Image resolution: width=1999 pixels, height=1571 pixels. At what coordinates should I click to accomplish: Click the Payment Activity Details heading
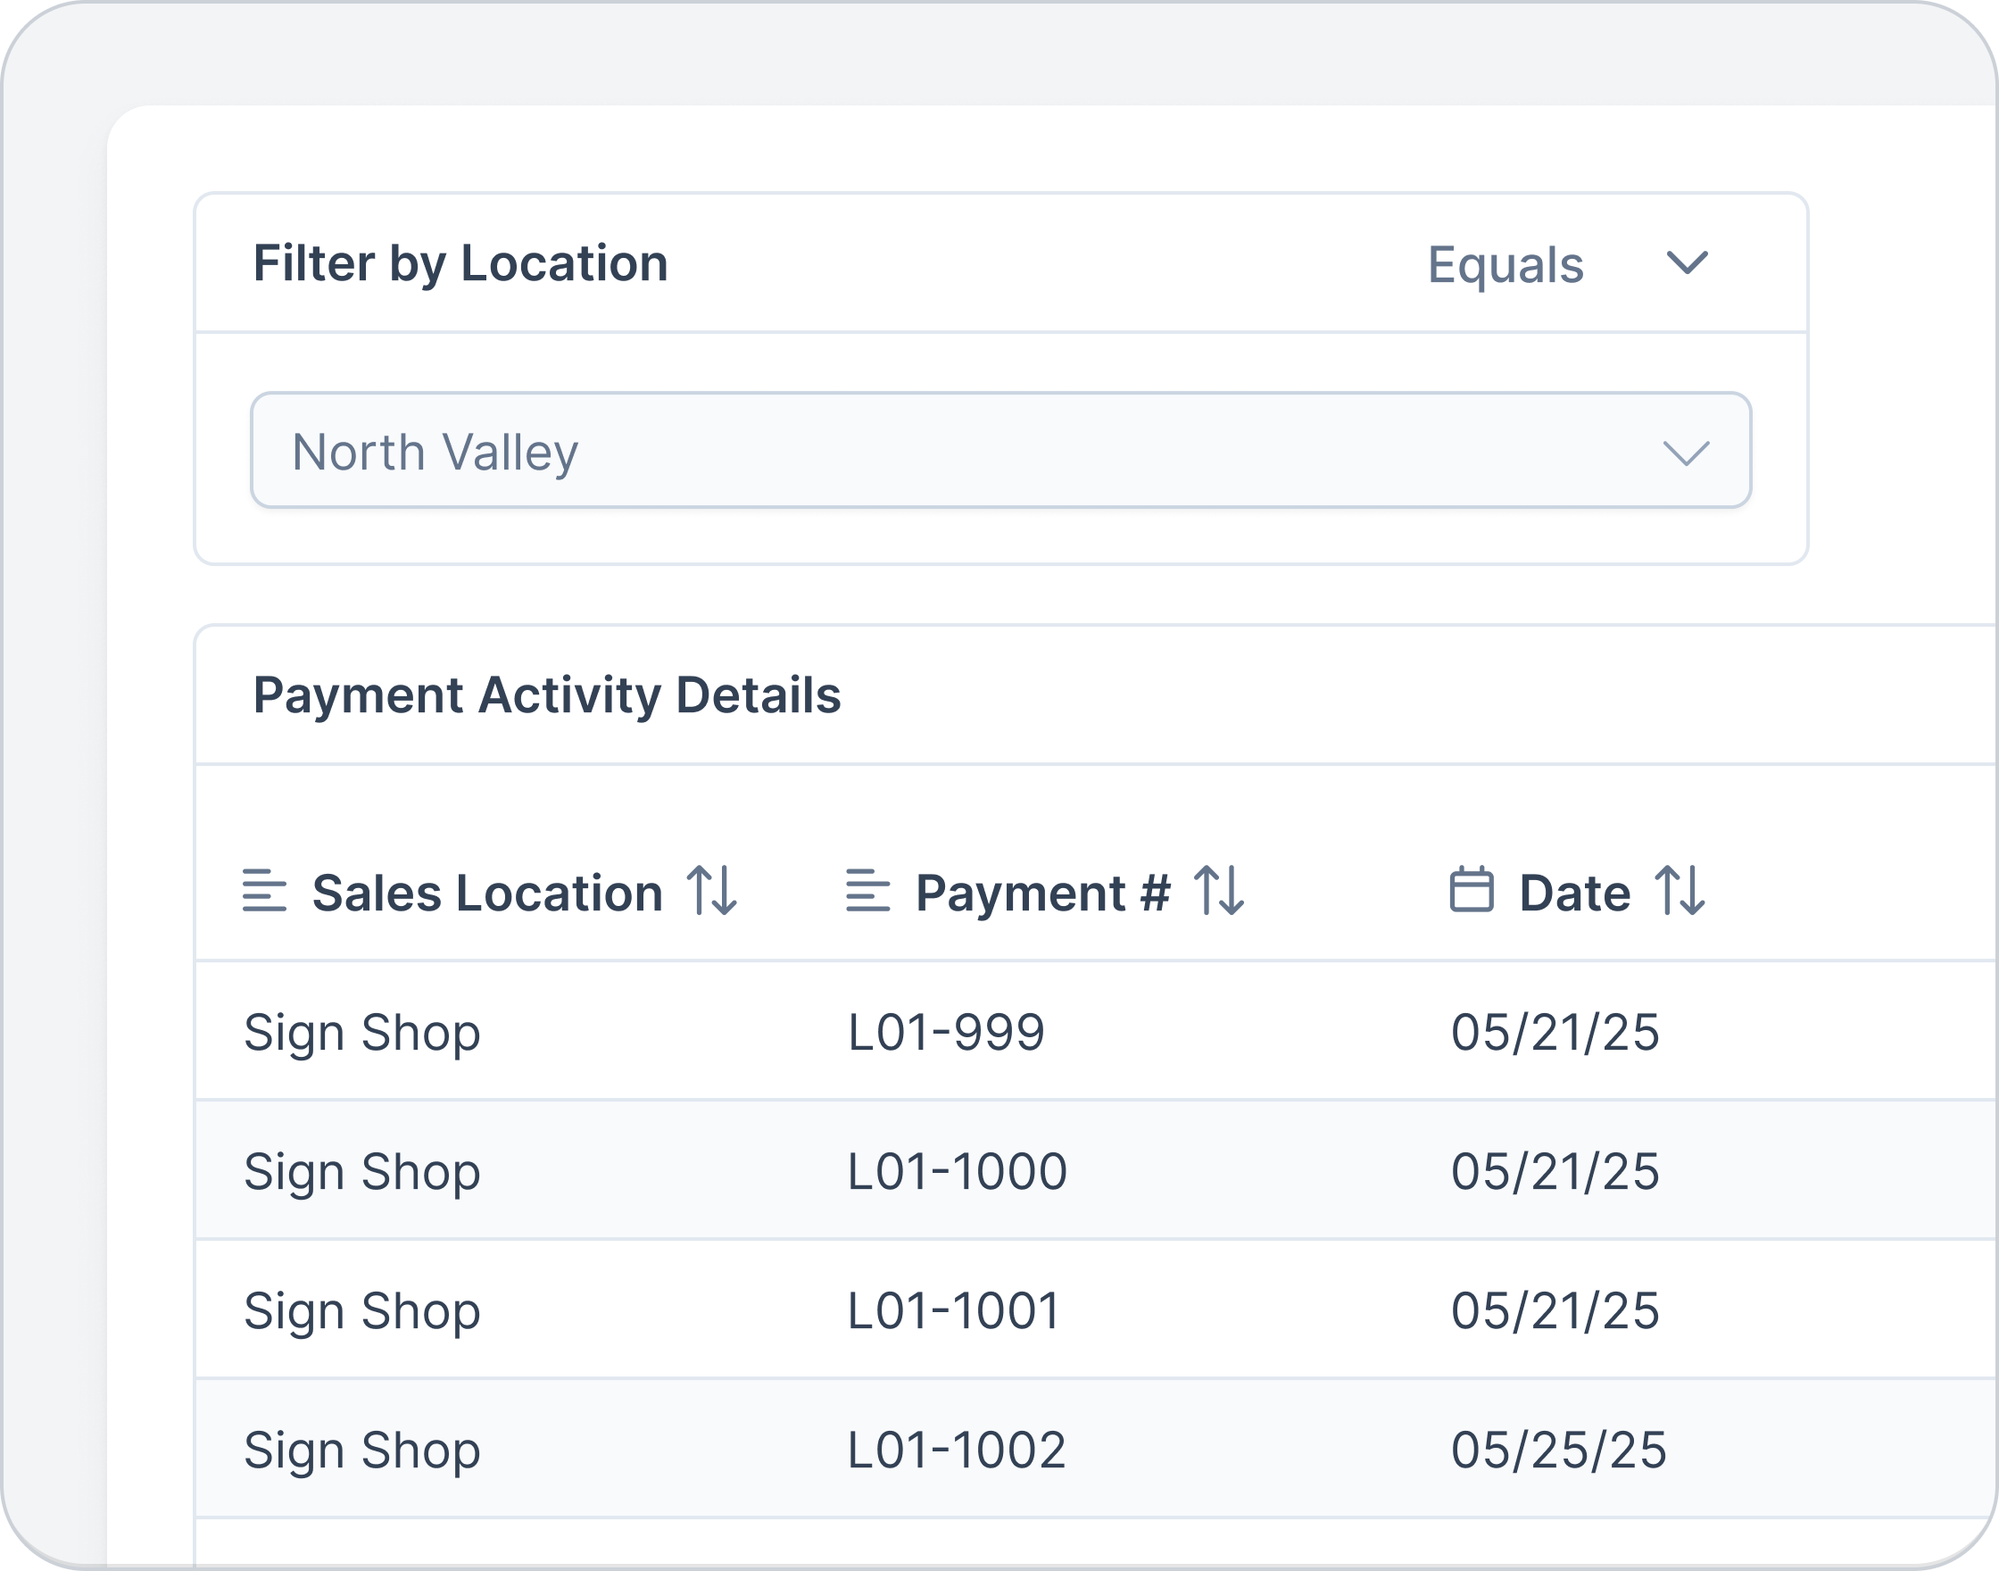point(547,695)
